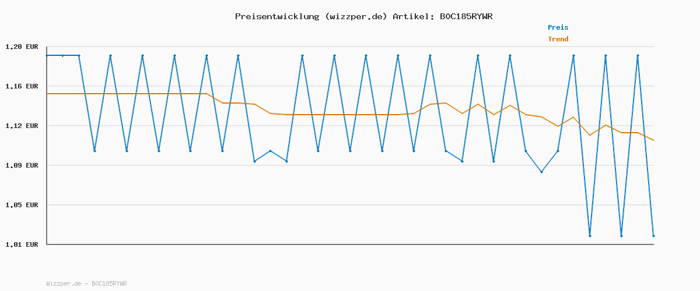Click the Wizzper.de watermark text at bottom

(86, 283)
